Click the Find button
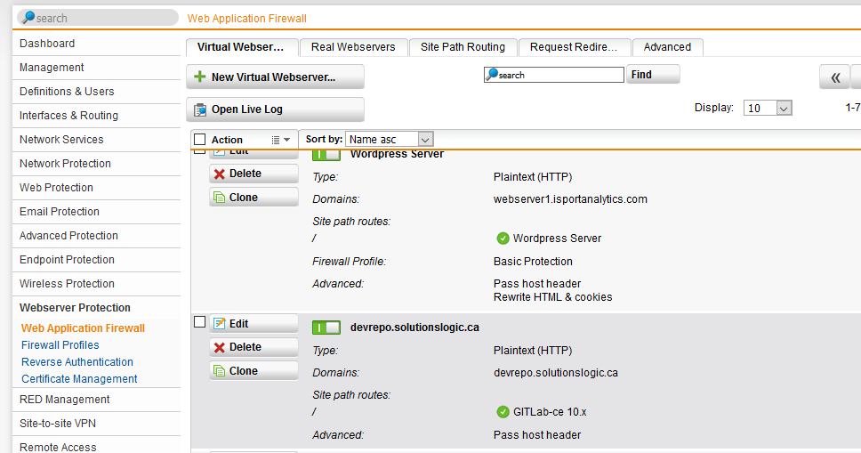The width and height of the screenshot is (861, 453). pyautogui.click(x=652, y=74)
